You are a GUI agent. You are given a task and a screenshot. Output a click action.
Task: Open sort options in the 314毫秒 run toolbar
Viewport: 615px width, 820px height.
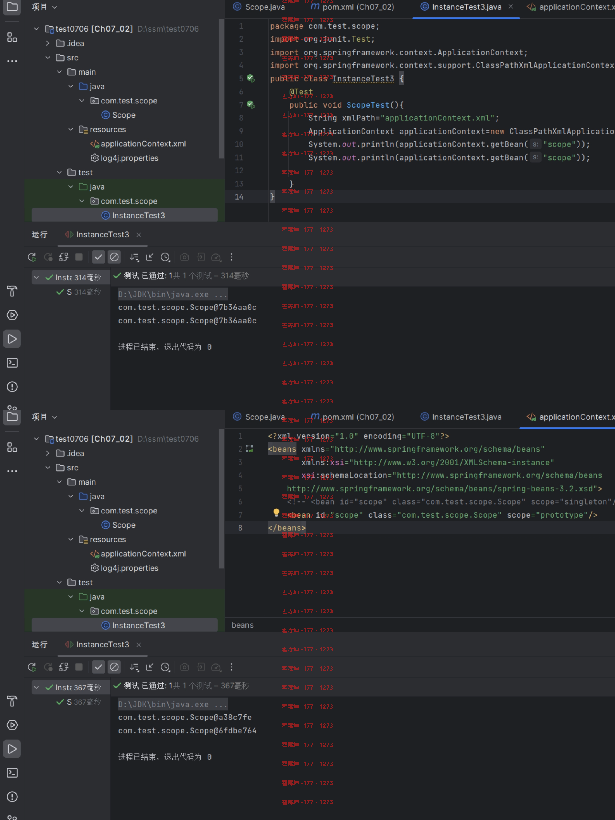[134, 257]
